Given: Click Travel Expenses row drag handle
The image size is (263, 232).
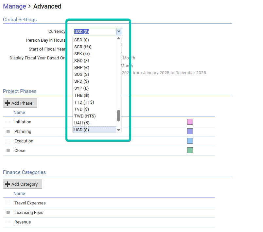Looking at the screenshot, I should coord(8,203).
